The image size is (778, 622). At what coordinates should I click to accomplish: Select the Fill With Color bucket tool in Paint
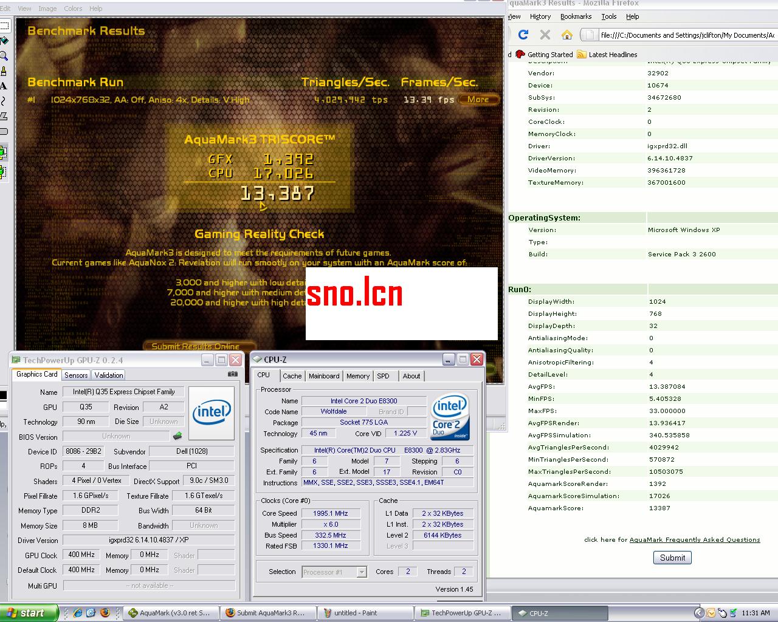coord(3,41)
